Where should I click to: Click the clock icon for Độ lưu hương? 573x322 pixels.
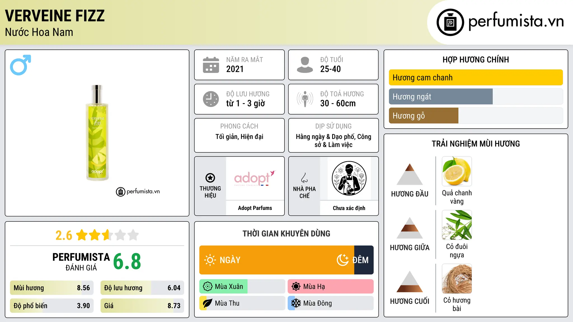[x=211, y=99]
